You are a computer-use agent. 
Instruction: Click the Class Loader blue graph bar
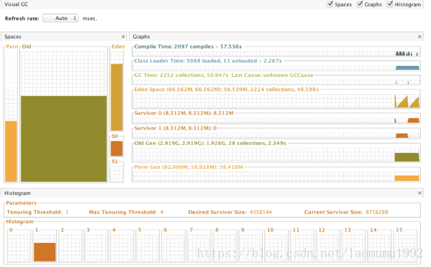(408, 68)
